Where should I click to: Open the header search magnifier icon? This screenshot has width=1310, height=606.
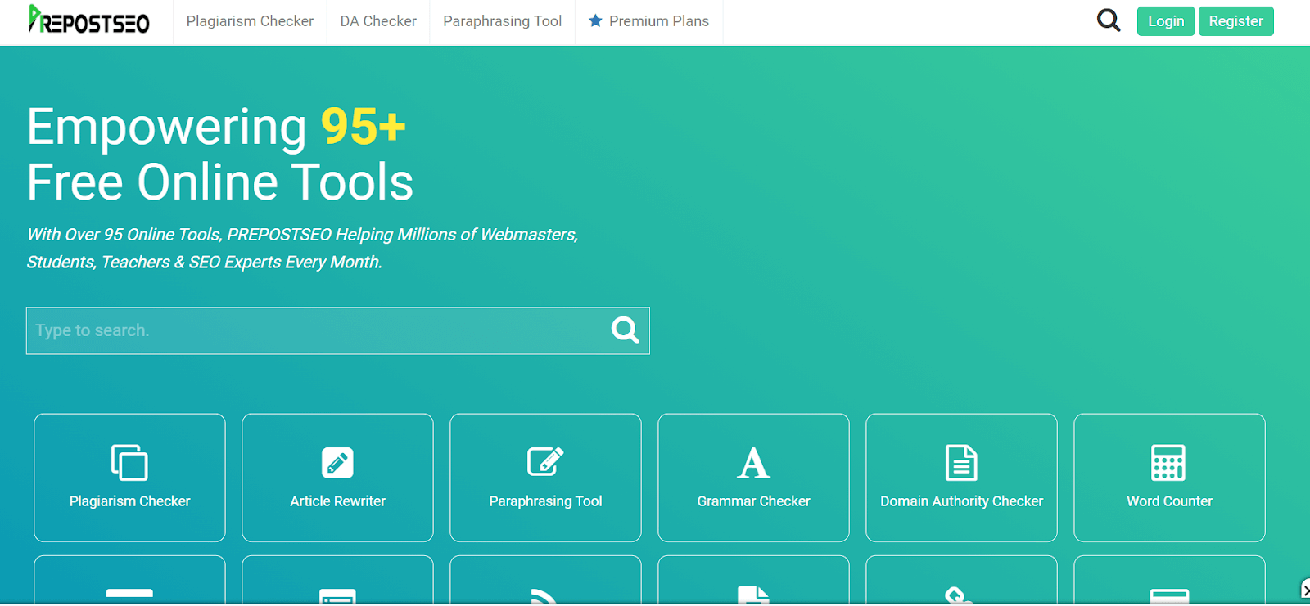1109,20
